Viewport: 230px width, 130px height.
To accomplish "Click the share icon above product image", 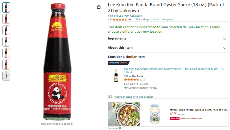I will pyautogui.click(x=99, y=7).
